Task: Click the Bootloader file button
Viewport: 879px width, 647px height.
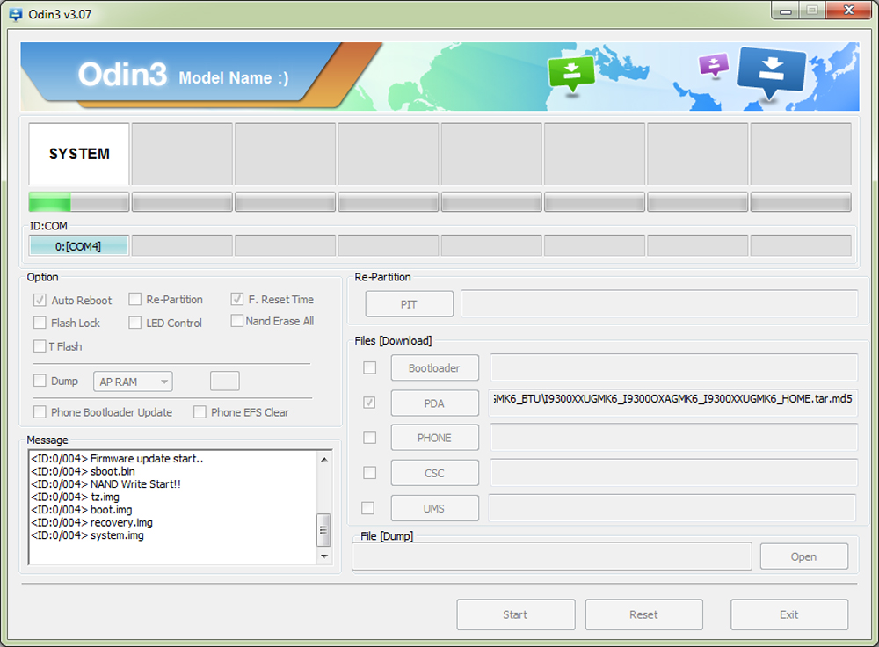Action: 434,367
